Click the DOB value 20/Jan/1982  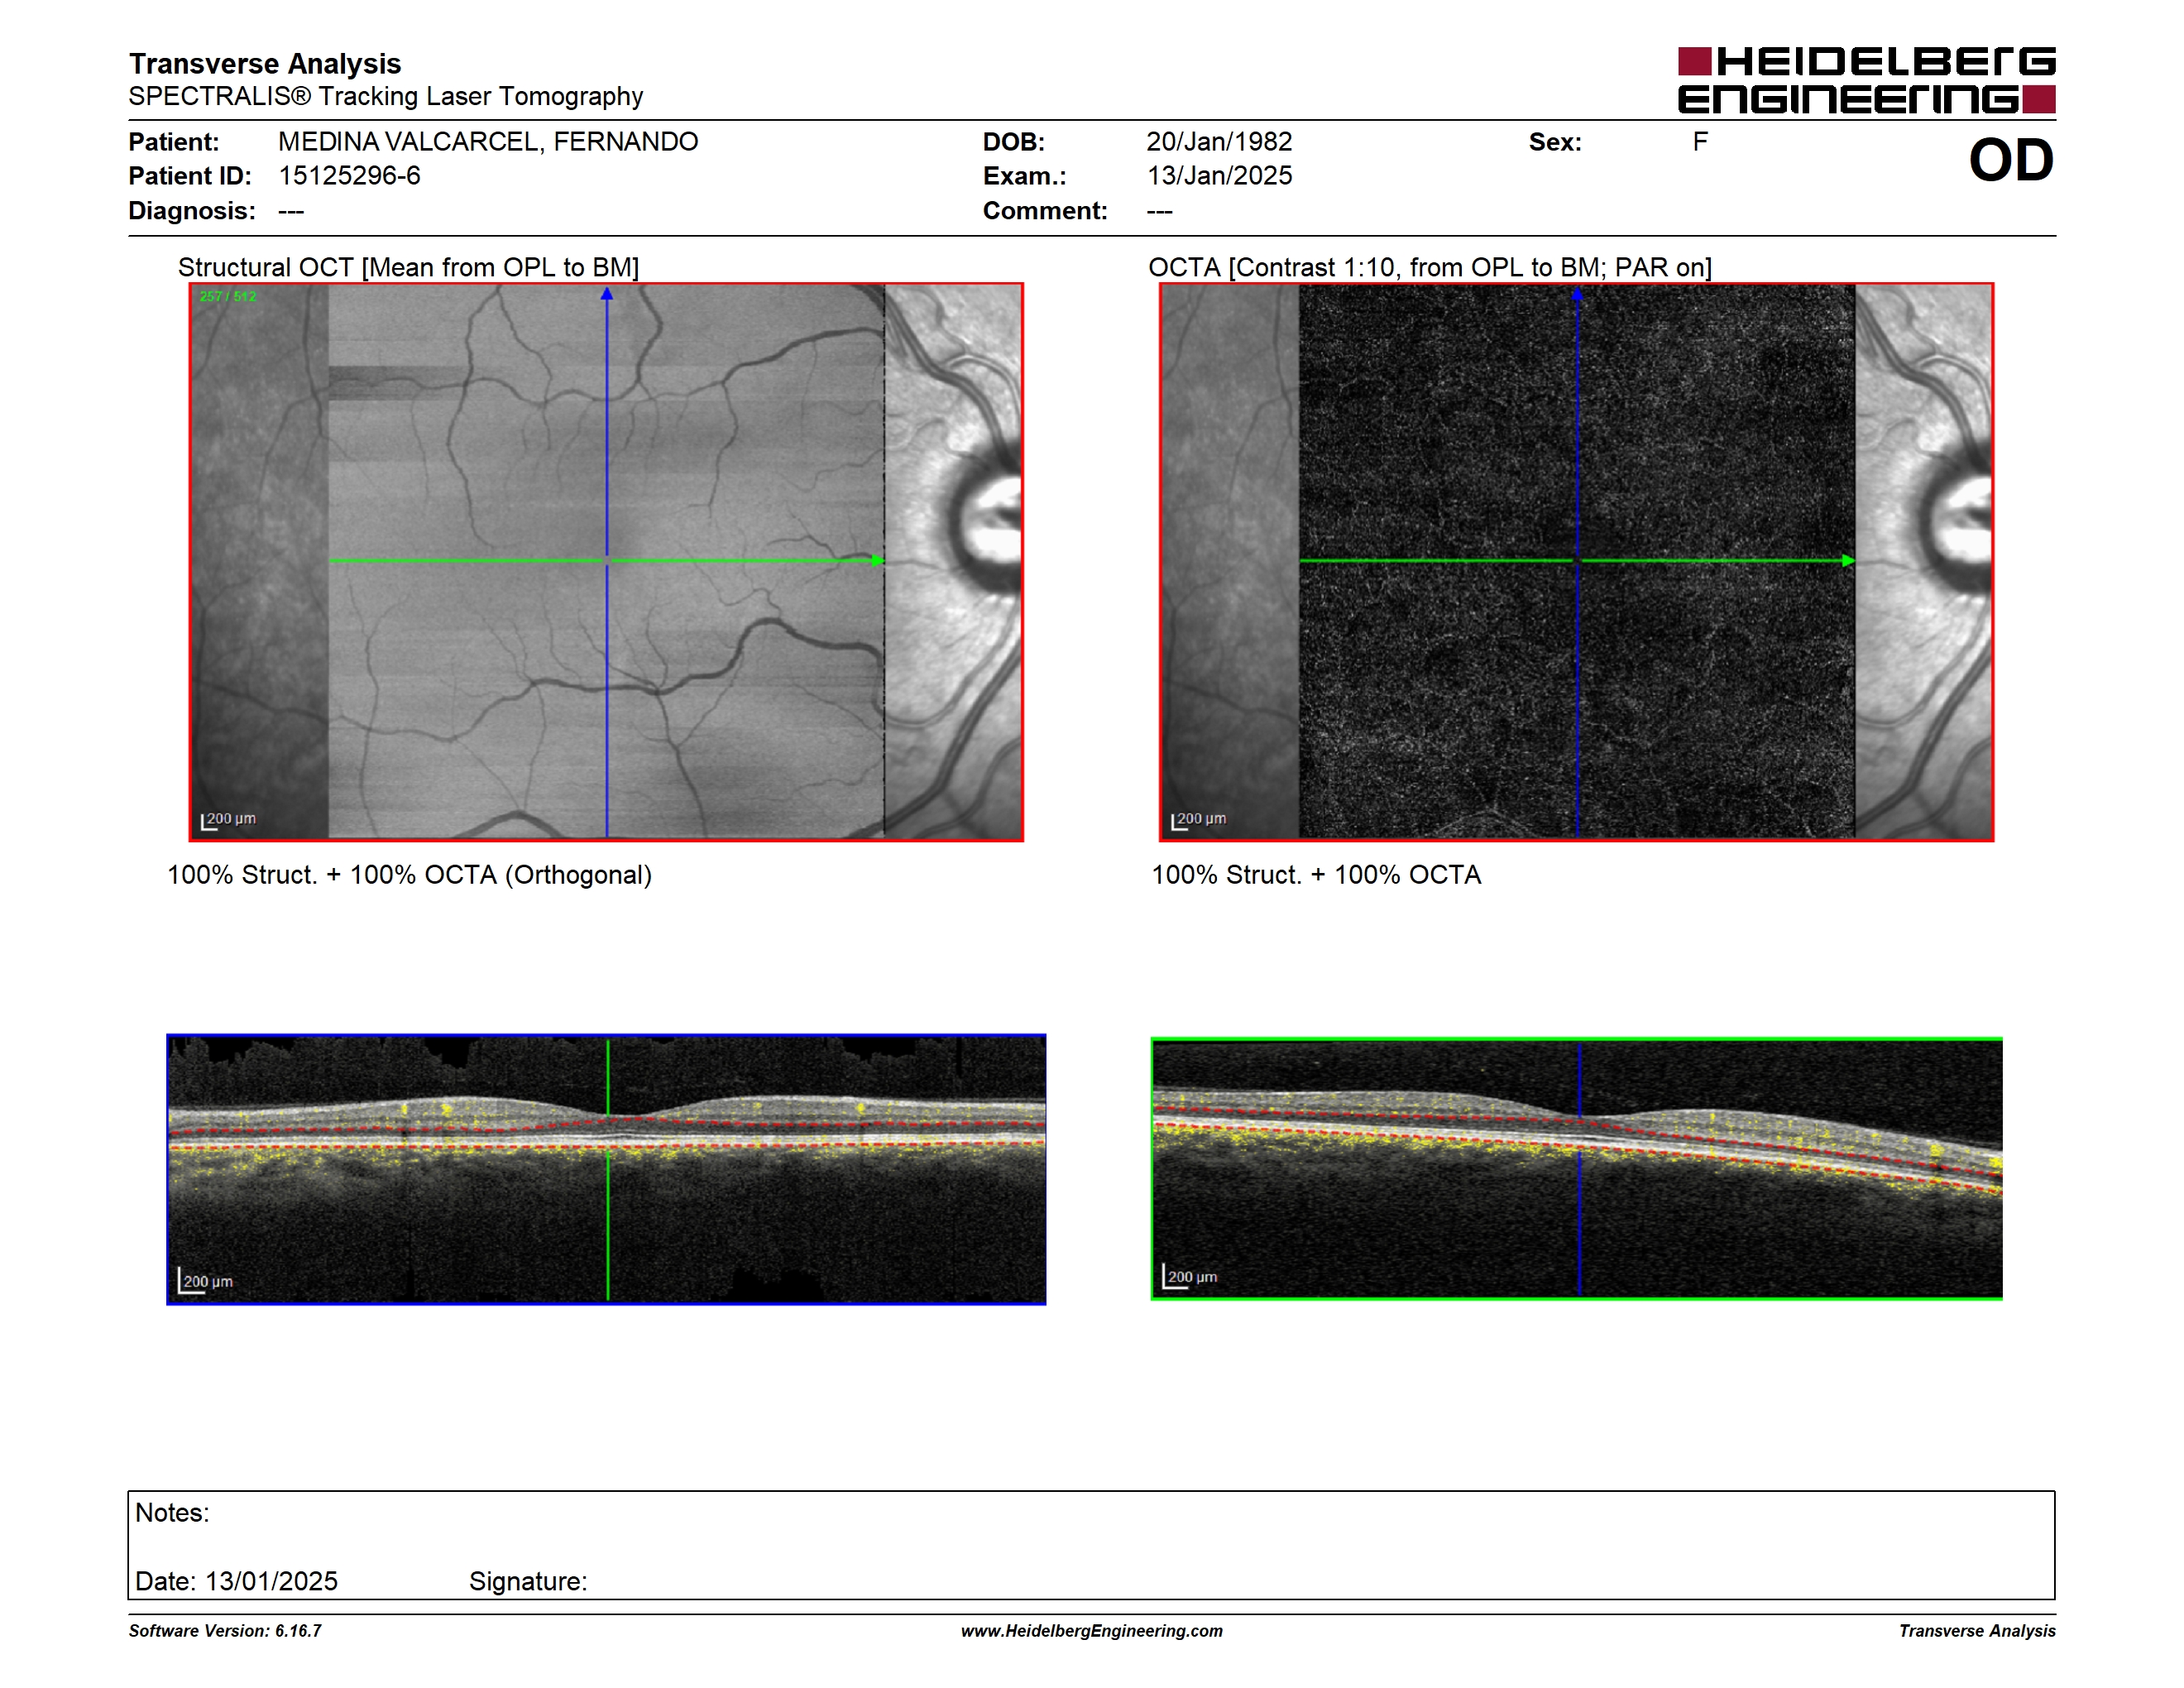coord(1219,142)
